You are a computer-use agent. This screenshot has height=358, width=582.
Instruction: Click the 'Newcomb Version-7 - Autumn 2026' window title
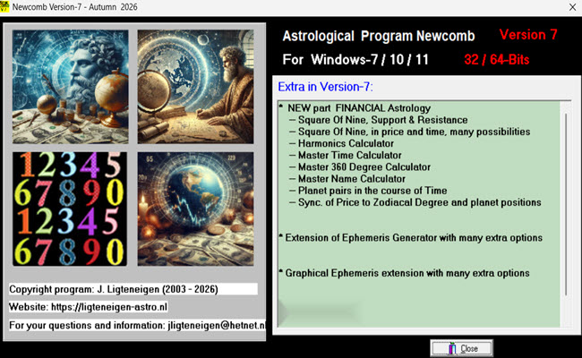pos(74,7)
